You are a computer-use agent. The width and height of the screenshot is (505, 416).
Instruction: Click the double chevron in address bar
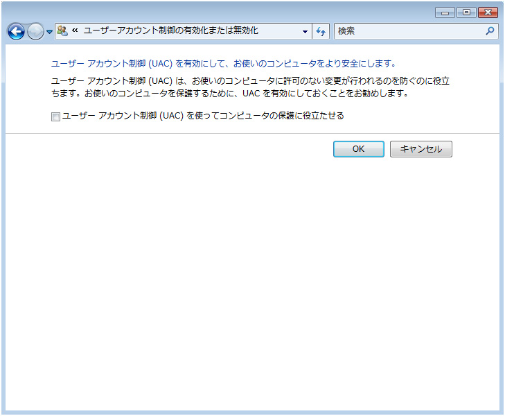[x=75, y=31]
